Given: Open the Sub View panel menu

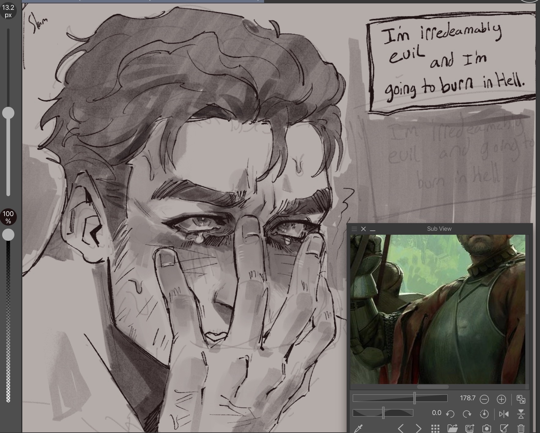Looking at the screenshot, I should [354, 229].
